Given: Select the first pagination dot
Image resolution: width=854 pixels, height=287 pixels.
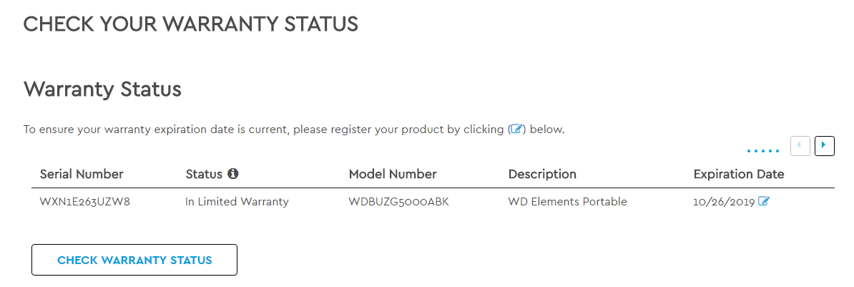Looking at the screenshot, I should 749,152.
